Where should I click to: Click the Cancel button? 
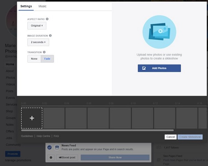[171, 137]
